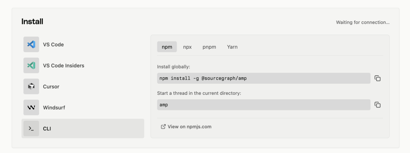Switch to the pnpm tab

pos(209,47)
